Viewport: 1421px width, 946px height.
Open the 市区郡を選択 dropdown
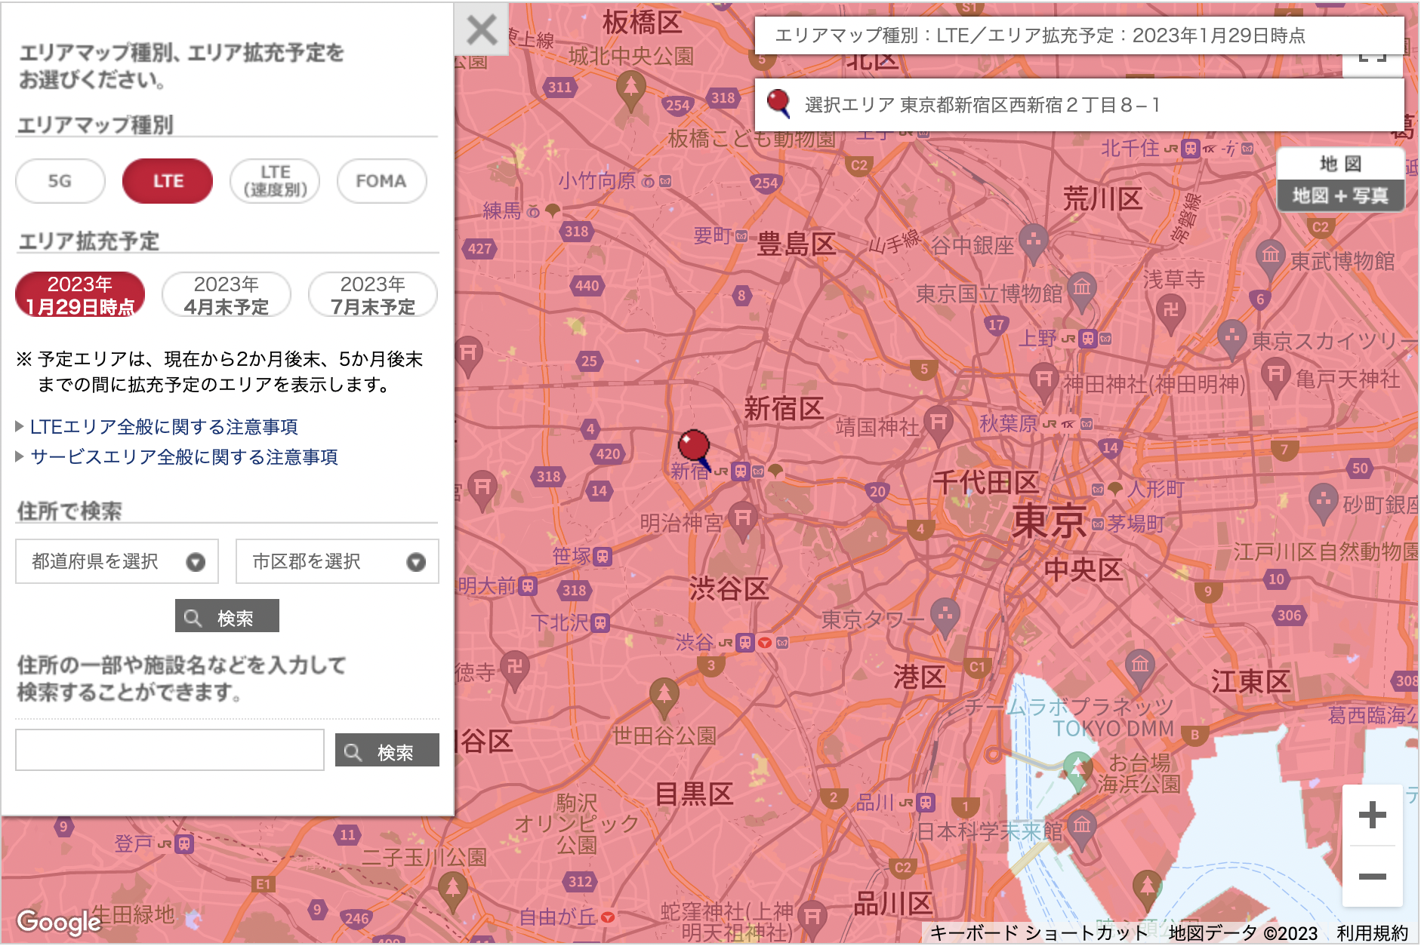(337, 561)
